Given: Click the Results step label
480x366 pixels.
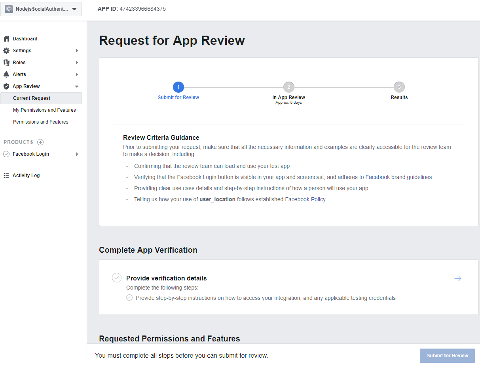Looking at the screenshot, I should pos(399,97).
